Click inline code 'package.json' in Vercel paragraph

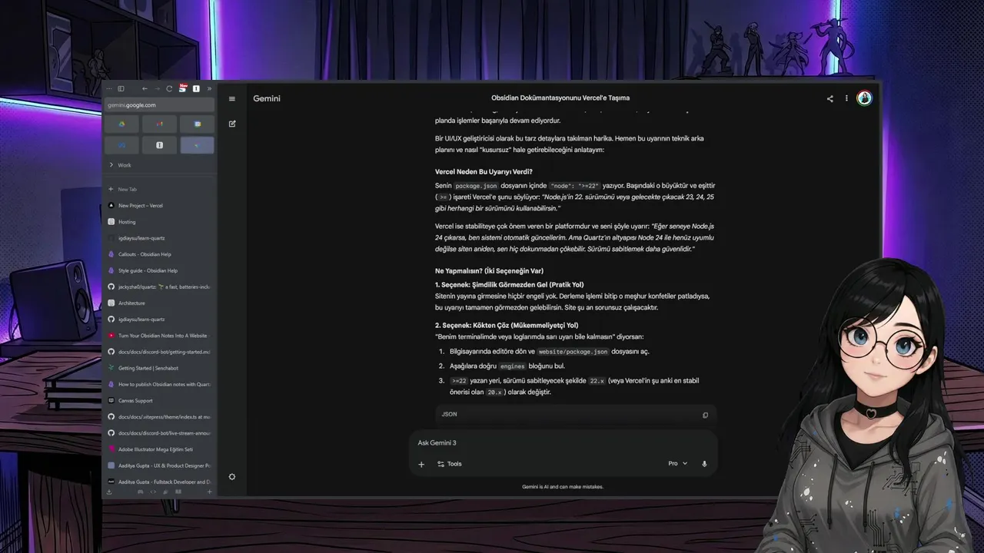tap(477, 186)
